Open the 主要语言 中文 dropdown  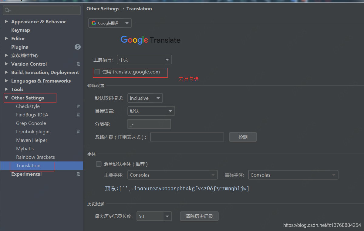(x=144, y=60)
